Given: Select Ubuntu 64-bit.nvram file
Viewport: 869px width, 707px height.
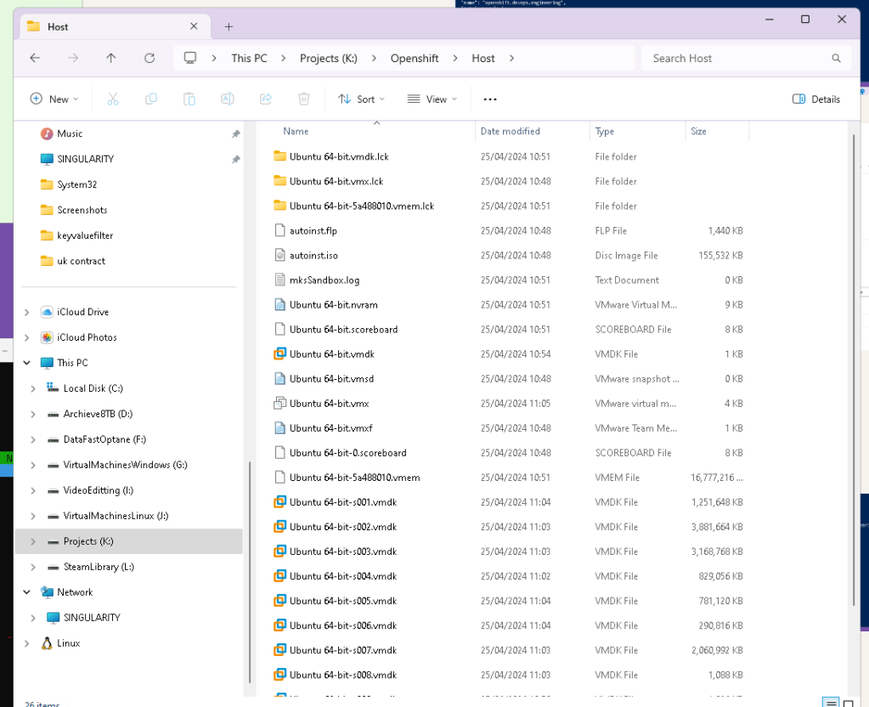Looking at the screenshot, I should tap(334, 305).
